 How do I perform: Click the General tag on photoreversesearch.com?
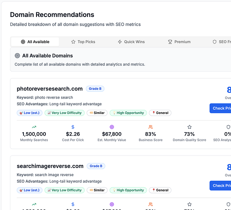click(160, 113)
